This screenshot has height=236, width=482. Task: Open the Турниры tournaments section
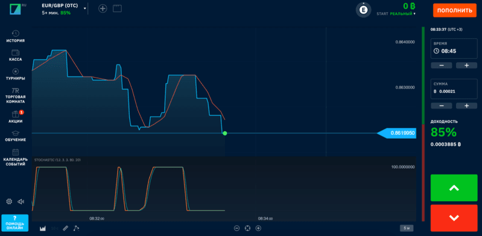(x=15, y=74)
